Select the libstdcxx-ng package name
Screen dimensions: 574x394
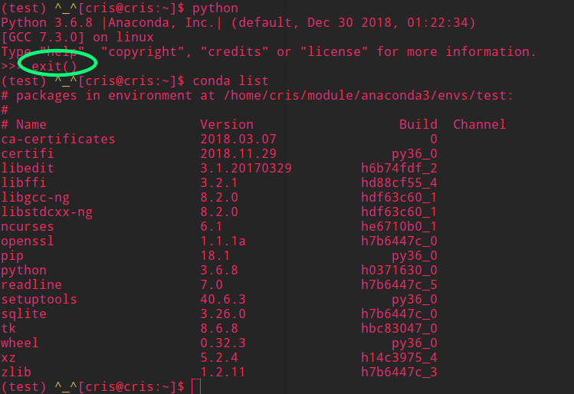[47, 212]
